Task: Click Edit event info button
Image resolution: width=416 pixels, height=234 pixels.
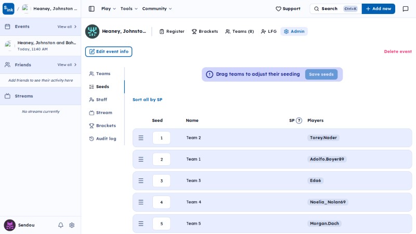Action: click(x=109, y=51)
